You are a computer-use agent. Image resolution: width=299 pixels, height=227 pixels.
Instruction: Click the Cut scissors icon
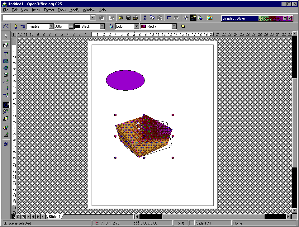[145, 18]
